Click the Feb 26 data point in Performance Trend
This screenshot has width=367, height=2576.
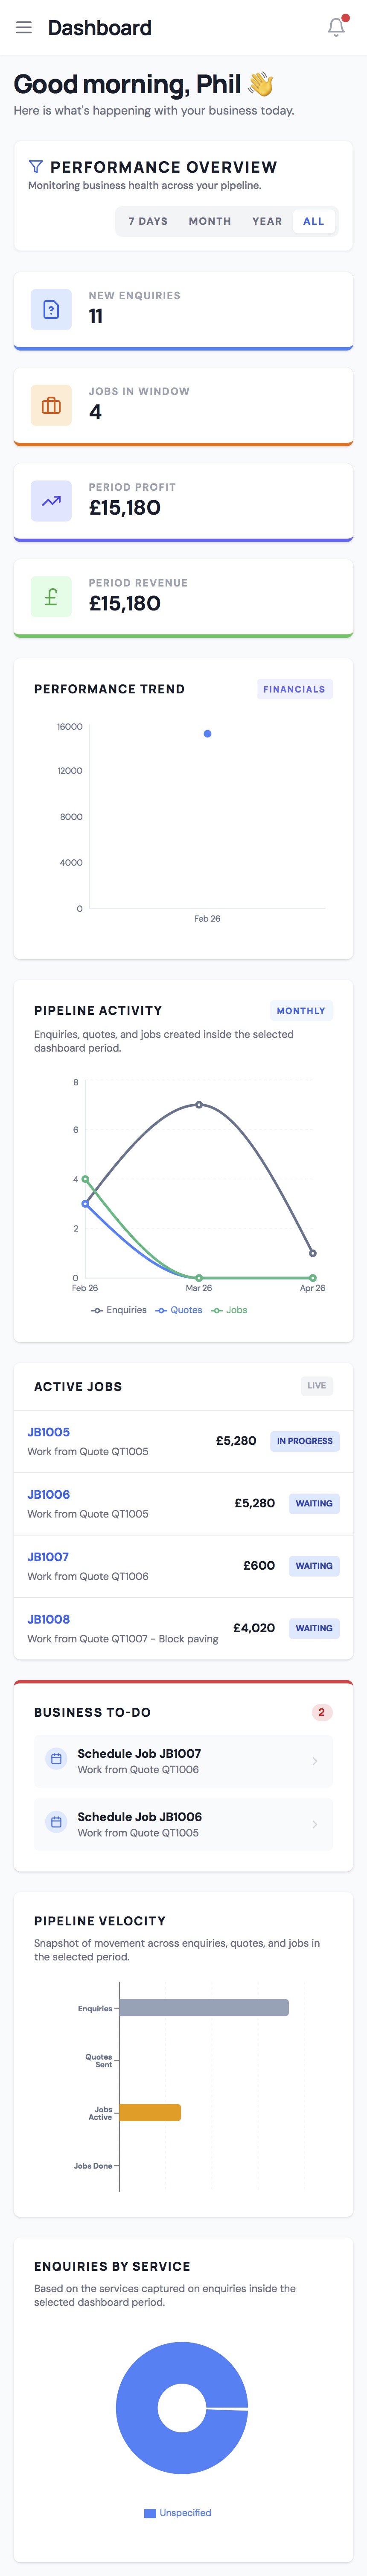point(207,734)
